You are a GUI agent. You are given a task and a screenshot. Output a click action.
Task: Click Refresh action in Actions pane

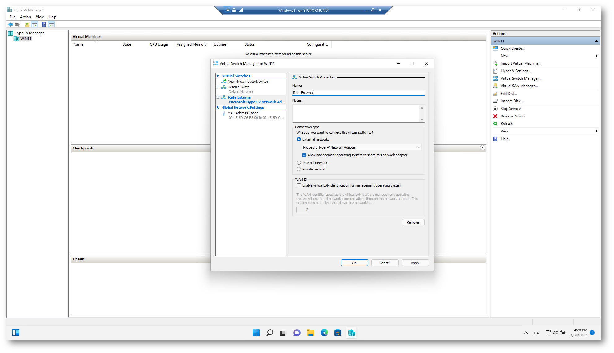point(507,124)
